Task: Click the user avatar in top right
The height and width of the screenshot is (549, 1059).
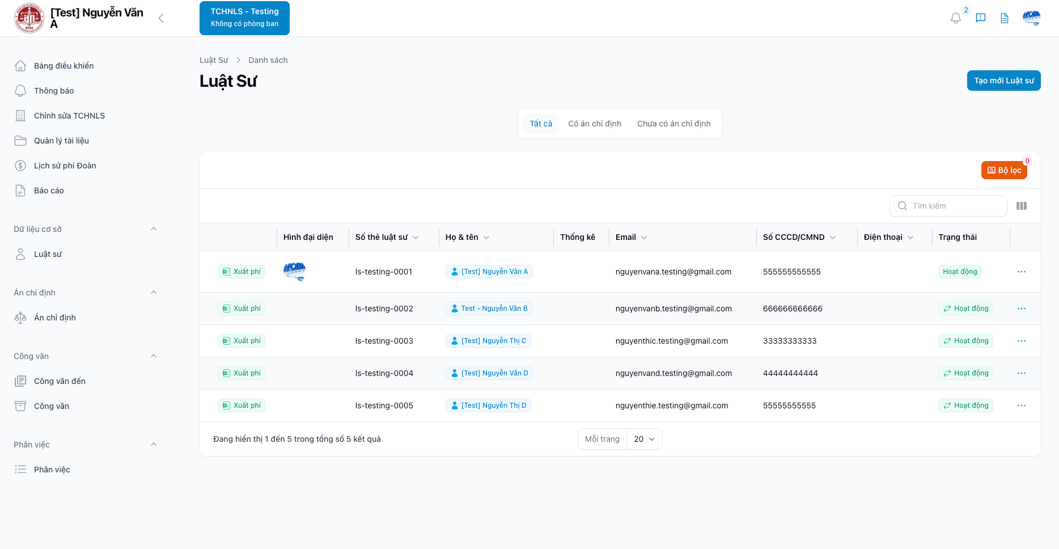Action: pyautogui.click(x=1031, y=18)
